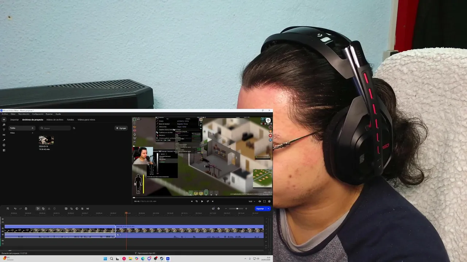This screenshot has width=467, height=262.
Task: Click the zoom out minus on timeline
Action: [226, 209]
